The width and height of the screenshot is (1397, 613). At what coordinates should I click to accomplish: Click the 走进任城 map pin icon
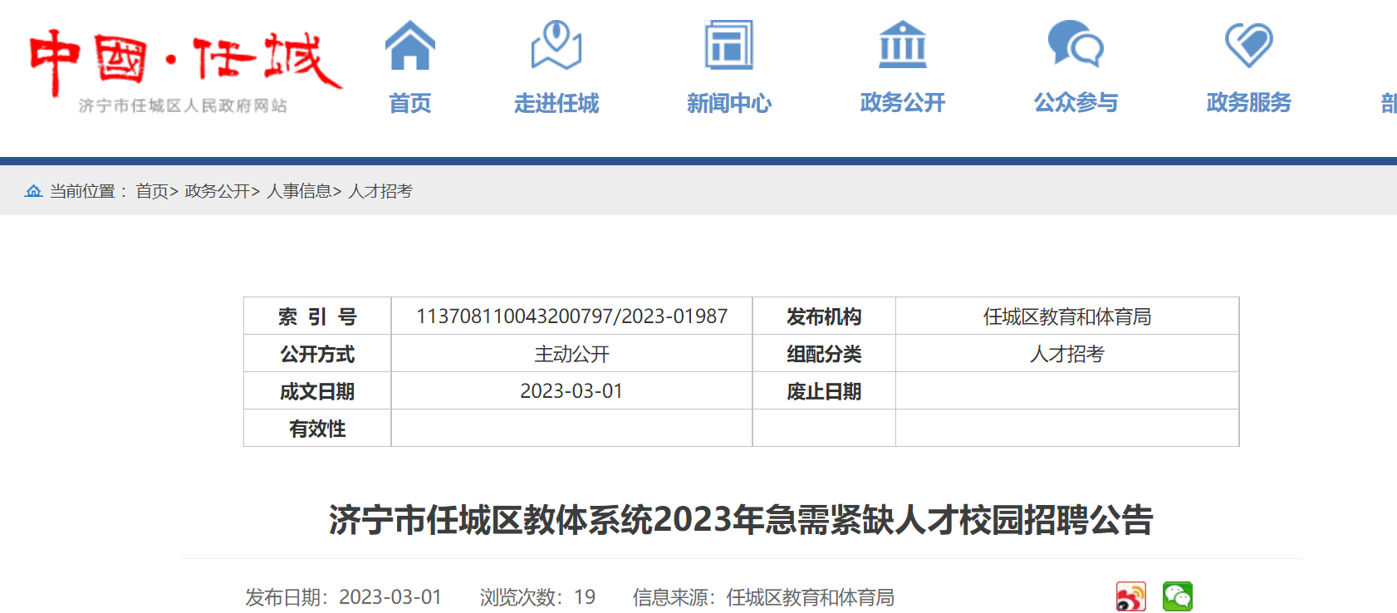click(x=556, y=45)
